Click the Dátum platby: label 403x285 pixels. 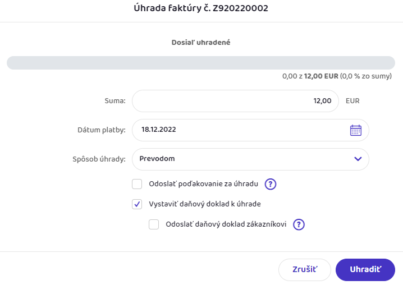click(x=101, y=130)
